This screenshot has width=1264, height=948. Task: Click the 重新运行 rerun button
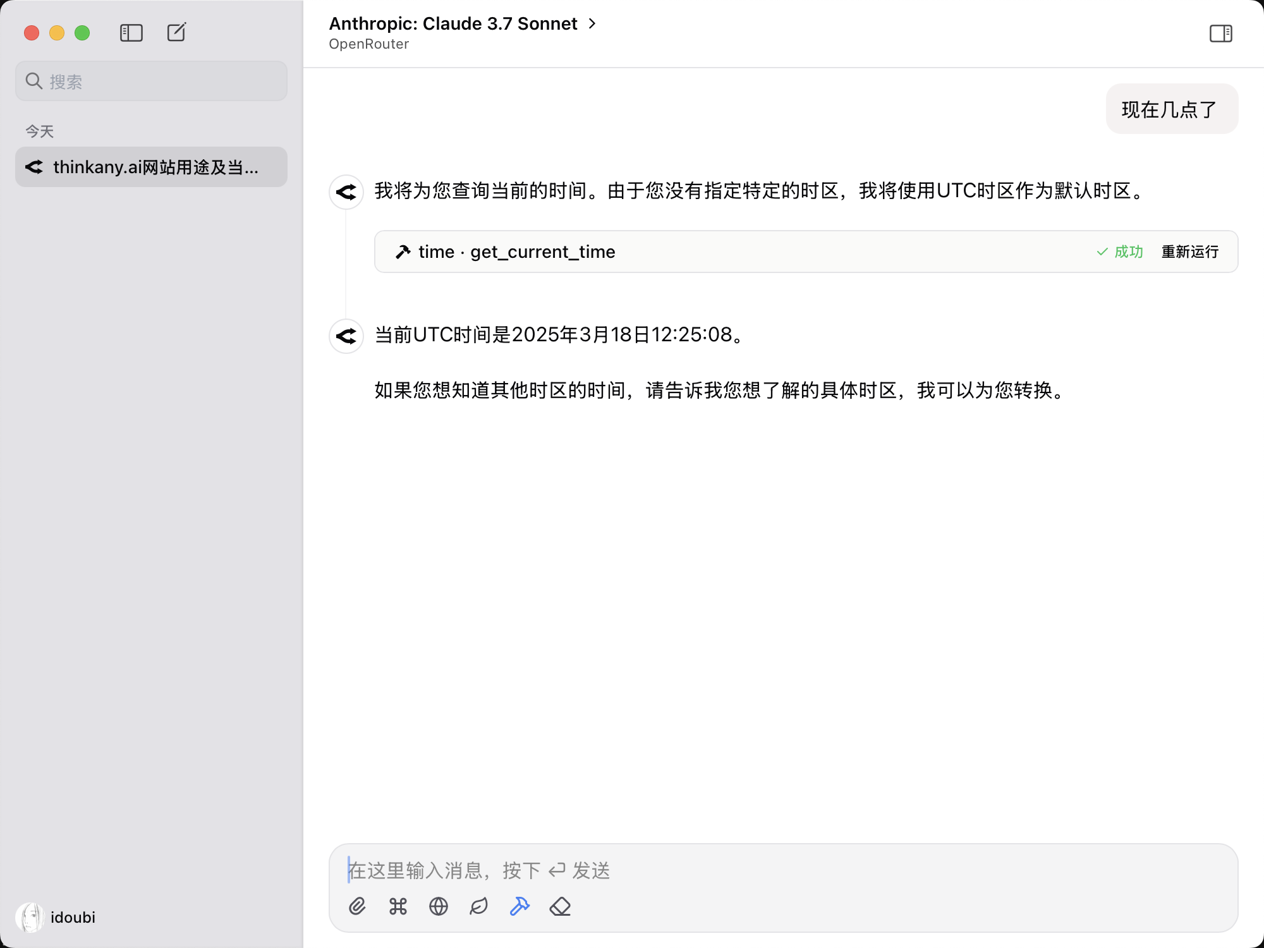pos(1189,252)
